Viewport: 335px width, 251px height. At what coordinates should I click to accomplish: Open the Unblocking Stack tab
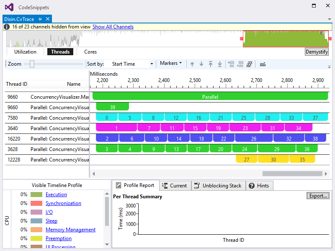coord(218,186)
